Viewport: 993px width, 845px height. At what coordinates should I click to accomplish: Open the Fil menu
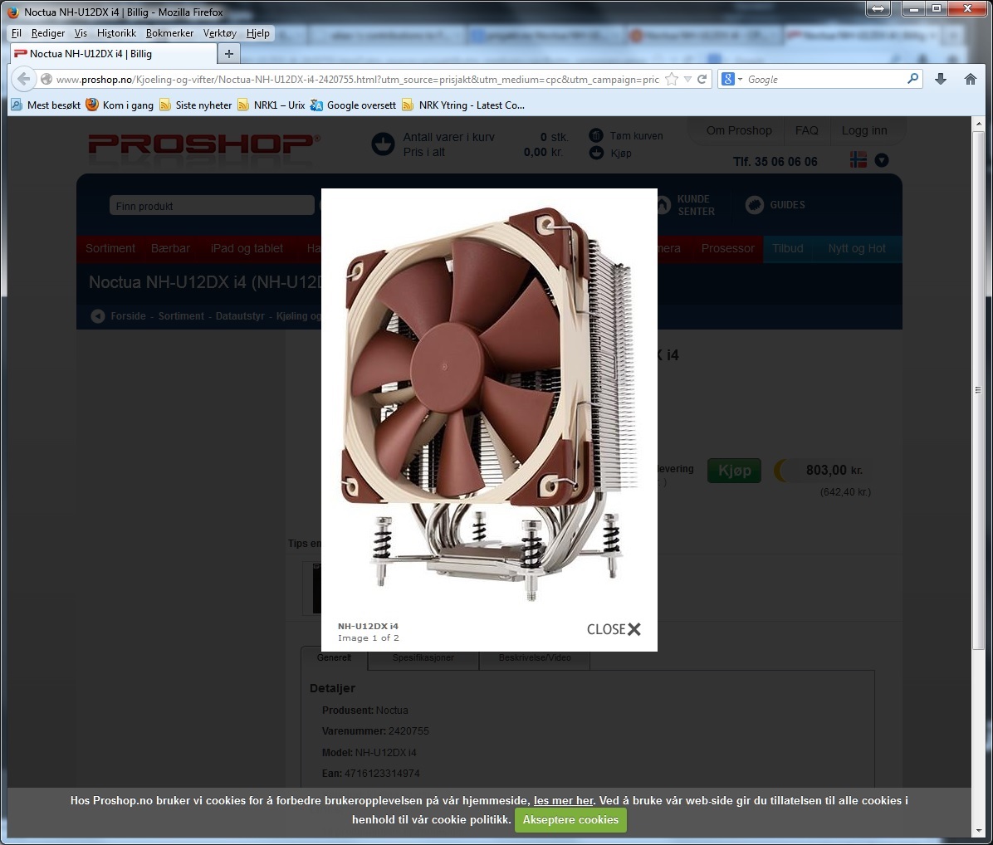[x=17, y=33]
